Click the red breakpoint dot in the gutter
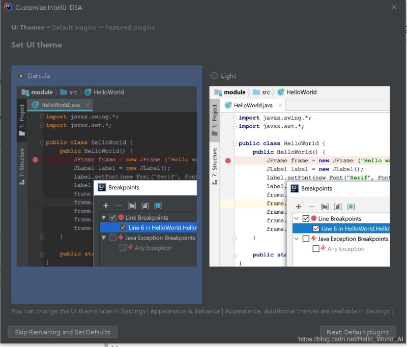 point(35,159)
